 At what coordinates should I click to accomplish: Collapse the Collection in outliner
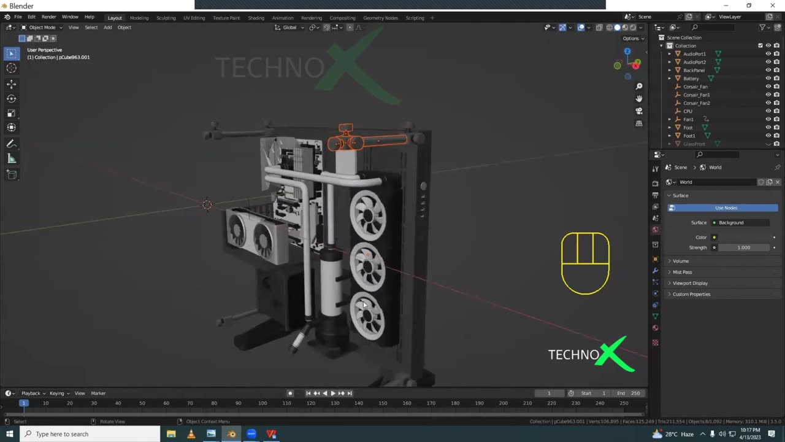click(662, 45)
